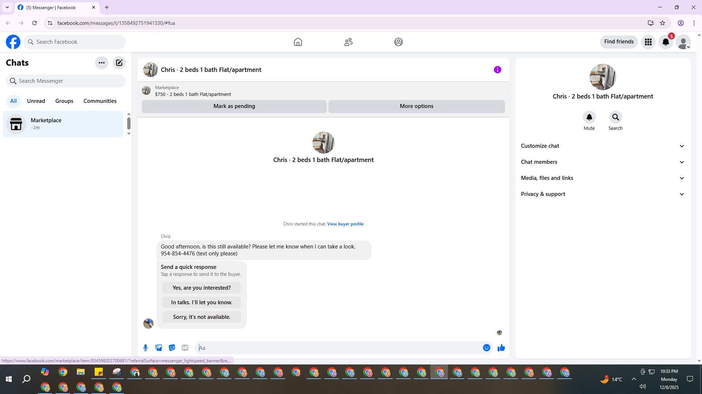The width and height of the screenshot is (702, 394).
Task: Reload the page
Action: [x=34, y=23]
